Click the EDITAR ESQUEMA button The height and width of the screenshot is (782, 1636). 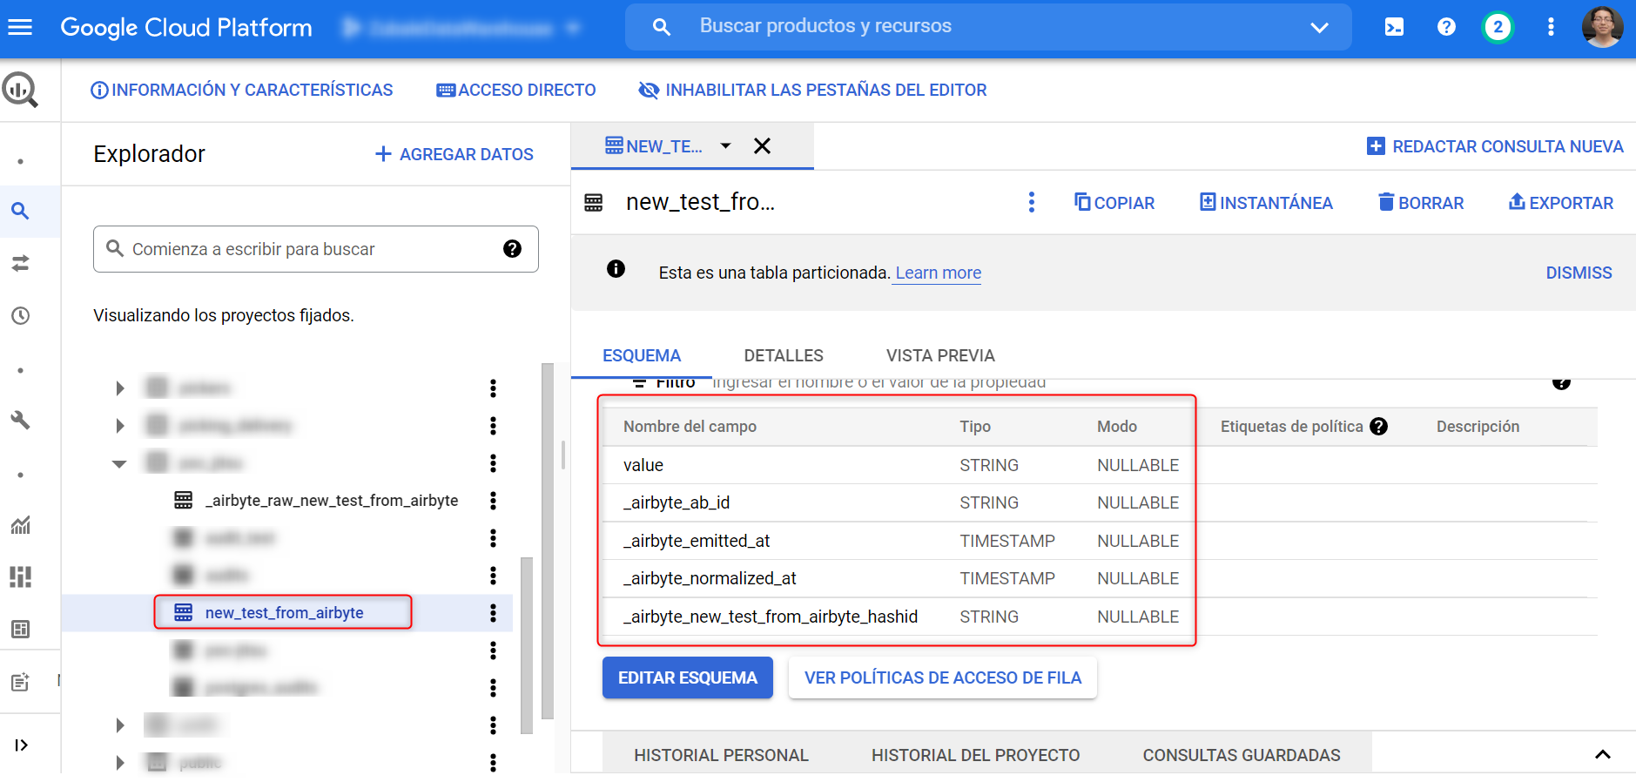688,678
